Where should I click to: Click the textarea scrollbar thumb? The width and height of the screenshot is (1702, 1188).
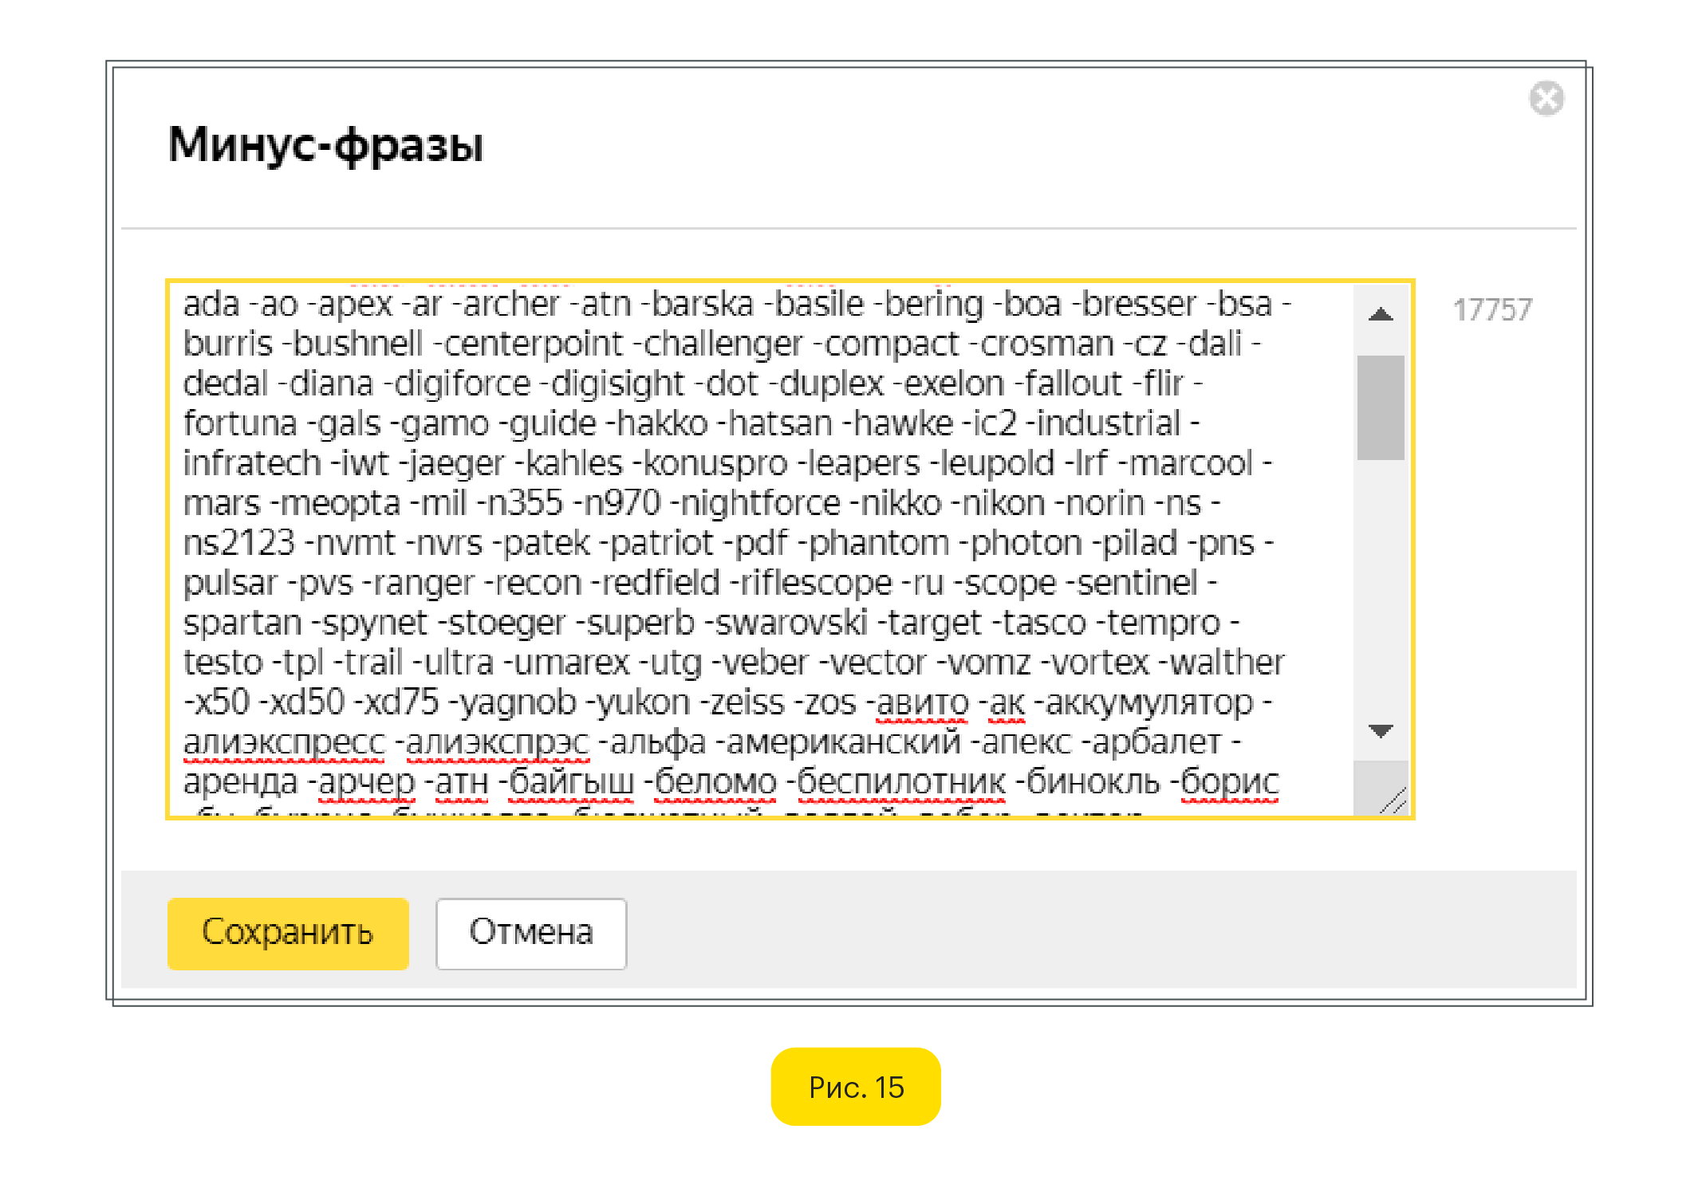tap(1381, 407)
